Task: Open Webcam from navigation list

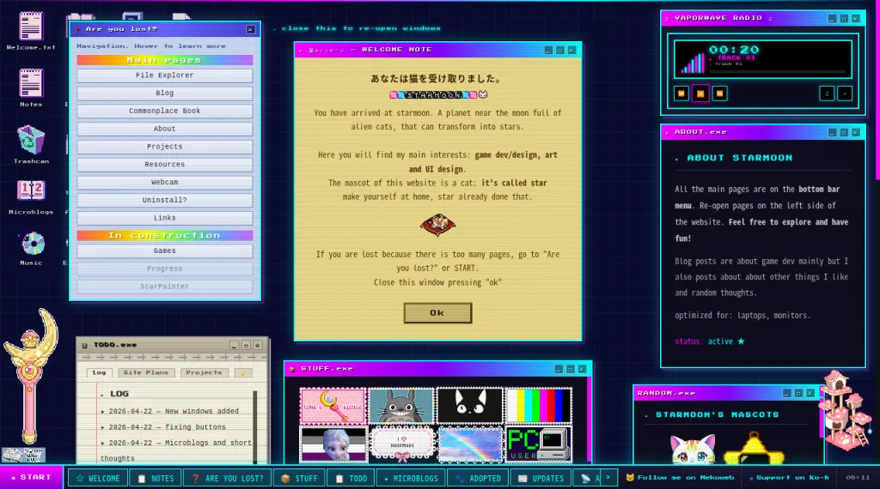Action: (164, 183)
